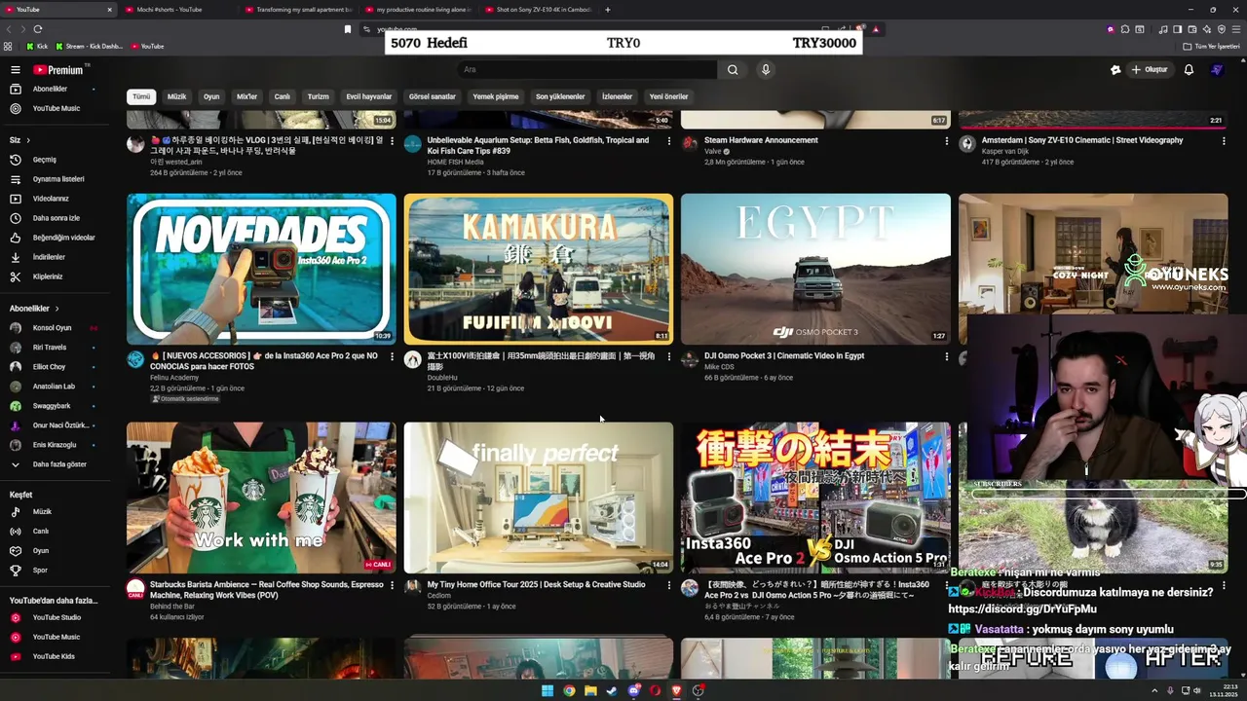Open the browser main menu icon
Viewport: 1247px width, 701px height.
click(1234, 29)
